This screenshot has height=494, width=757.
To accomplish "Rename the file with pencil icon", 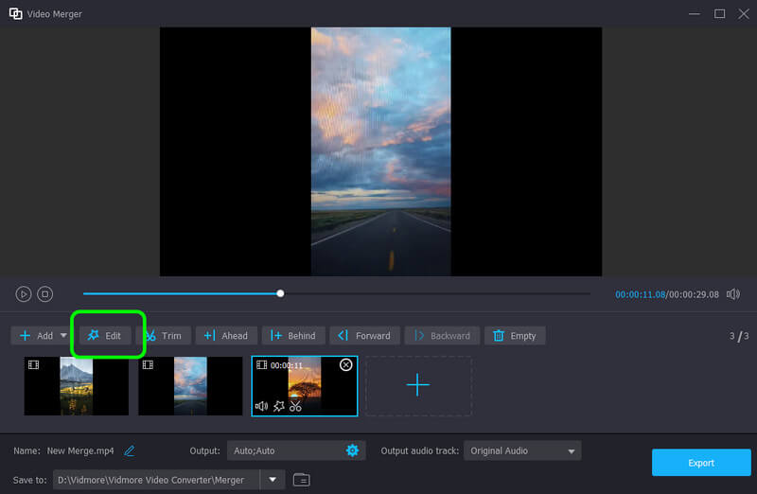I will 130,450.
